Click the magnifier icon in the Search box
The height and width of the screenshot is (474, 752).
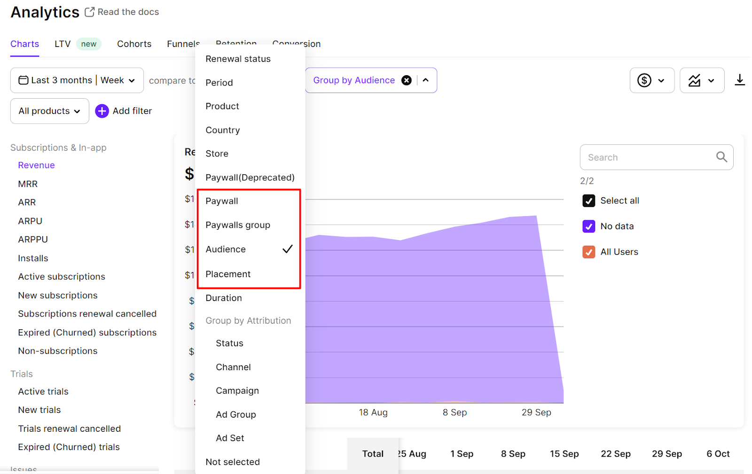[x=721, y=157]
